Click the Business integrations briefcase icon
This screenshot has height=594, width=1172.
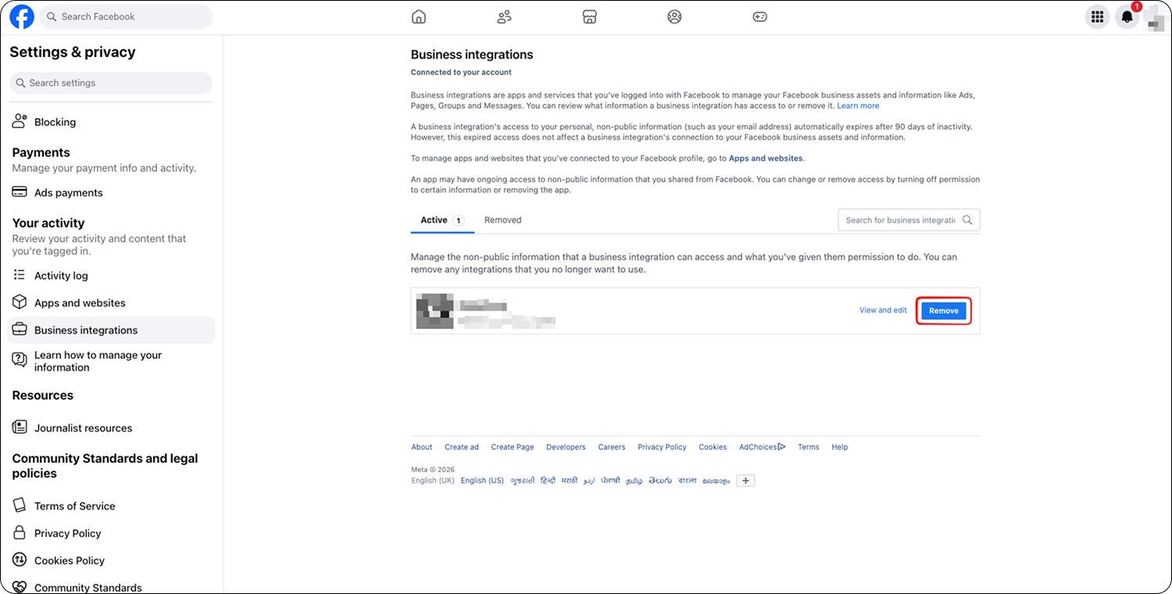click(20, 330)
